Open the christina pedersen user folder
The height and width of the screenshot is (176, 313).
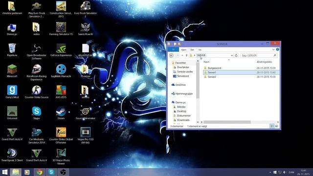tap(12, 8)
